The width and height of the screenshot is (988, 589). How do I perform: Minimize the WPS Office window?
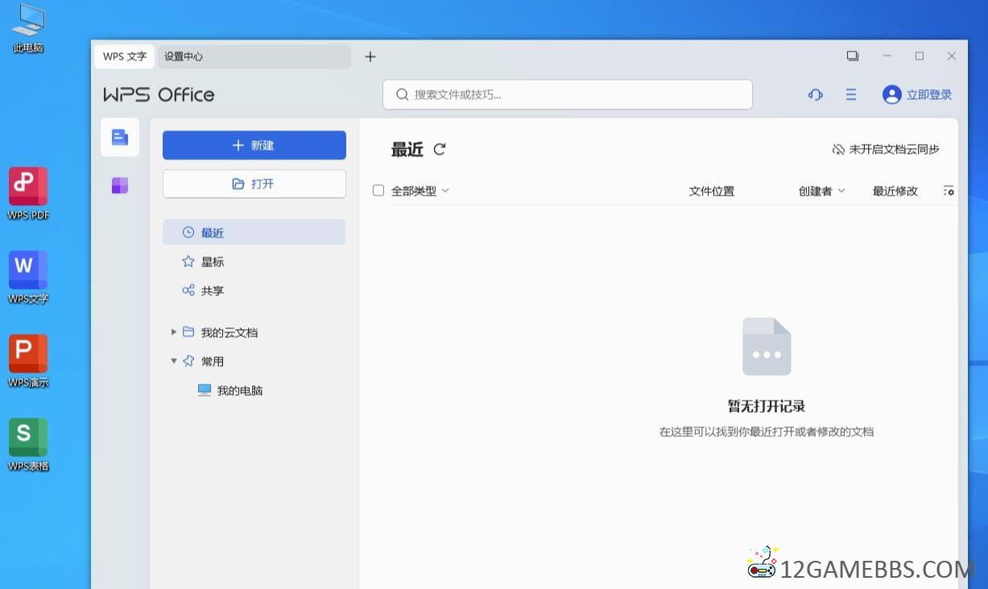tap(887, 56)
